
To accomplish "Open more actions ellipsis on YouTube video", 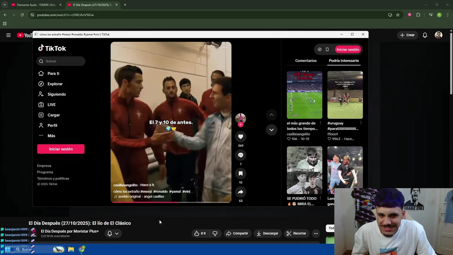I will pos(316,233).
